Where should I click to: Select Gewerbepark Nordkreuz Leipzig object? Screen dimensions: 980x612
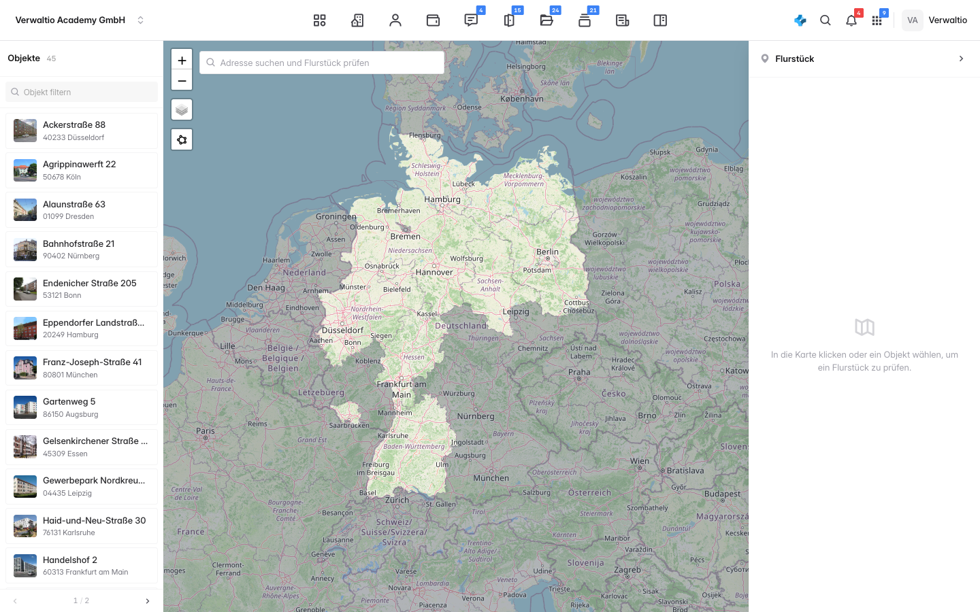pyautogui.click(x=82, y=486)
